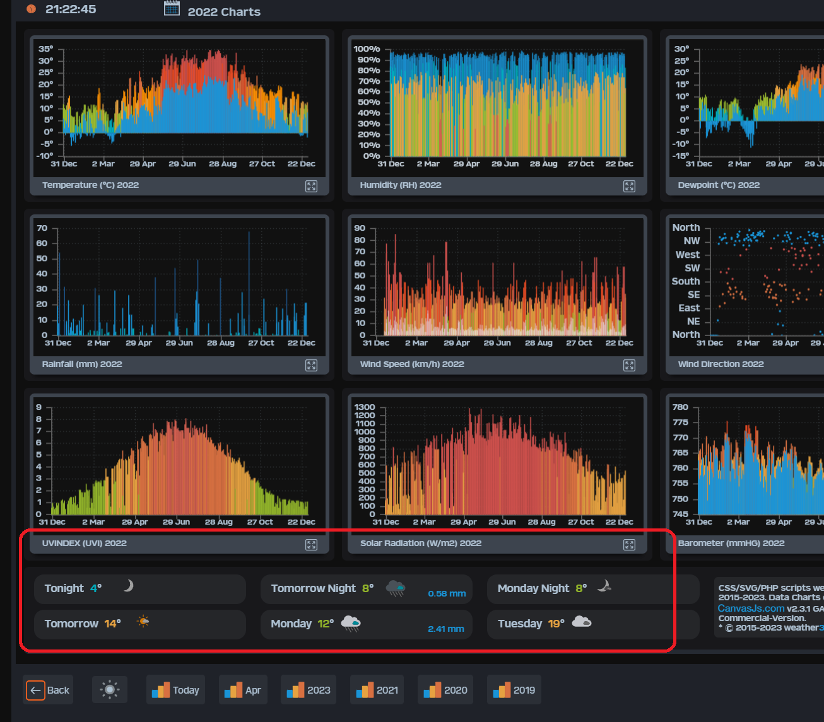The width and height of the screenshot is (824, 722).
Task: Select the Tuesday 19° forecast card
Action: pos(593,624)
